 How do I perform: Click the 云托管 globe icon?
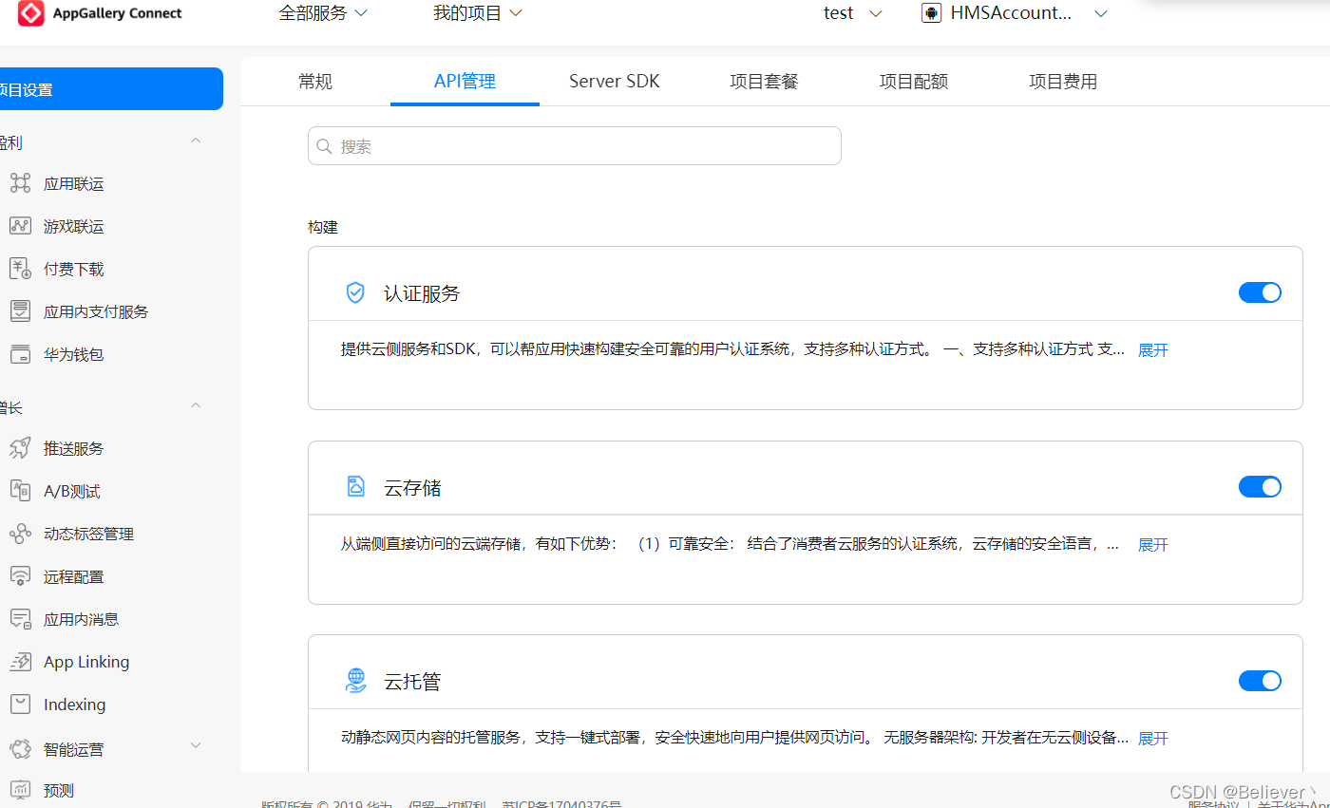tap(355, 681)
